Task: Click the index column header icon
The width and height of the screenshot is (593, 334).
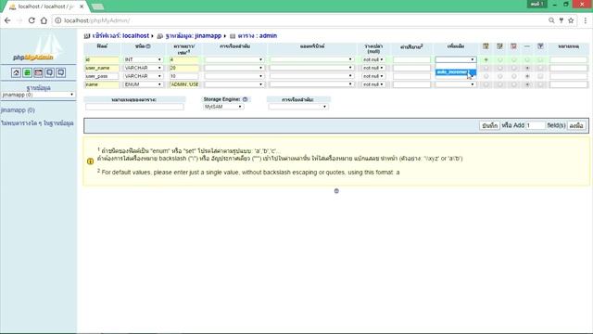Action: coord(499,46)
